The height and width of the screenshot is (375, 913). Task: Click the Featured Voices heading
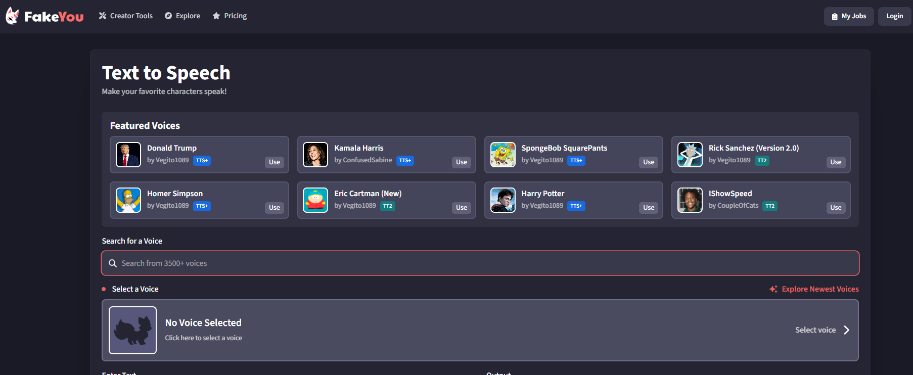click(x=145, y=125)
